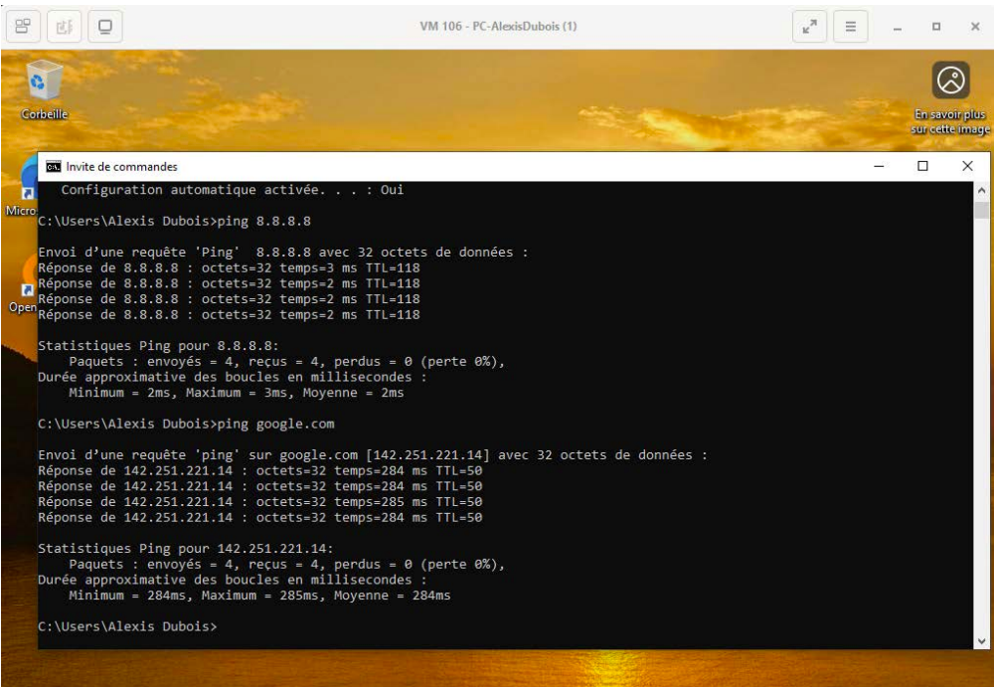Click the send keys toolbar icon
The height and width of the screenshot is (687, 994).
click(x=64, y=27)
